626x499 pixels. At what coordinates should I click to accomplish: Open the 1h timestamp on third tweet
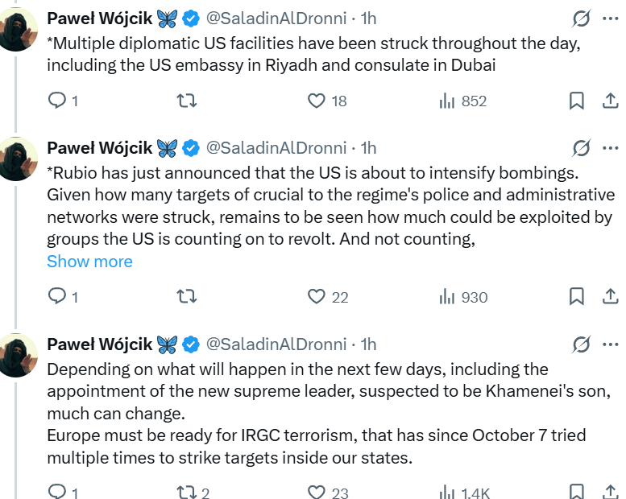tap(368, 344)
